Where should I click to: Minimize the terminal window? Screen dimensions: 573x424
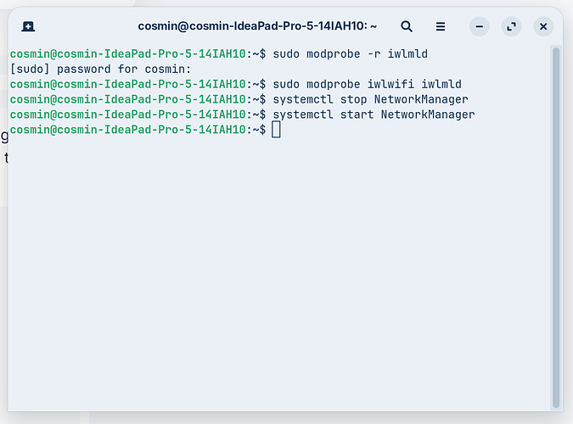coord(479,26)
